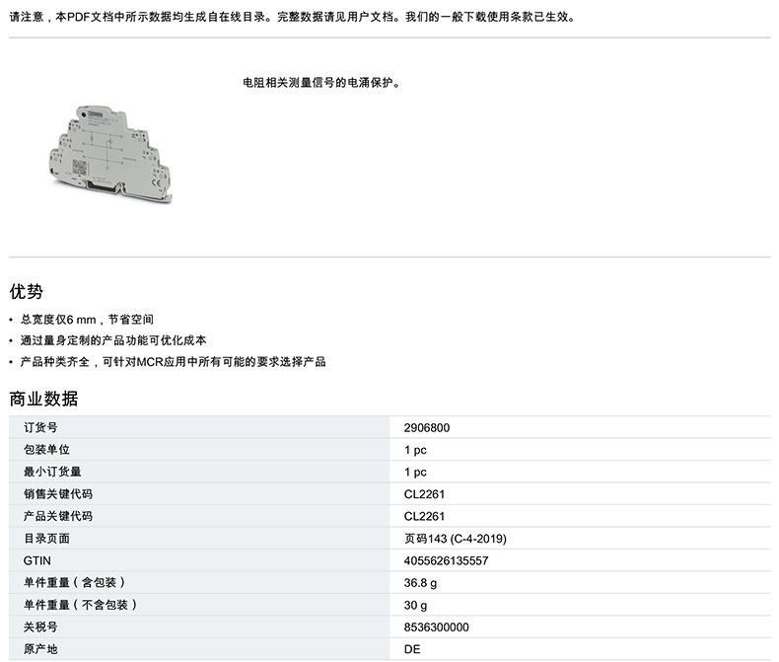Click the product description about 电涌保护
Viewport: 779px width, 662px height.
(x=320, y=83)
